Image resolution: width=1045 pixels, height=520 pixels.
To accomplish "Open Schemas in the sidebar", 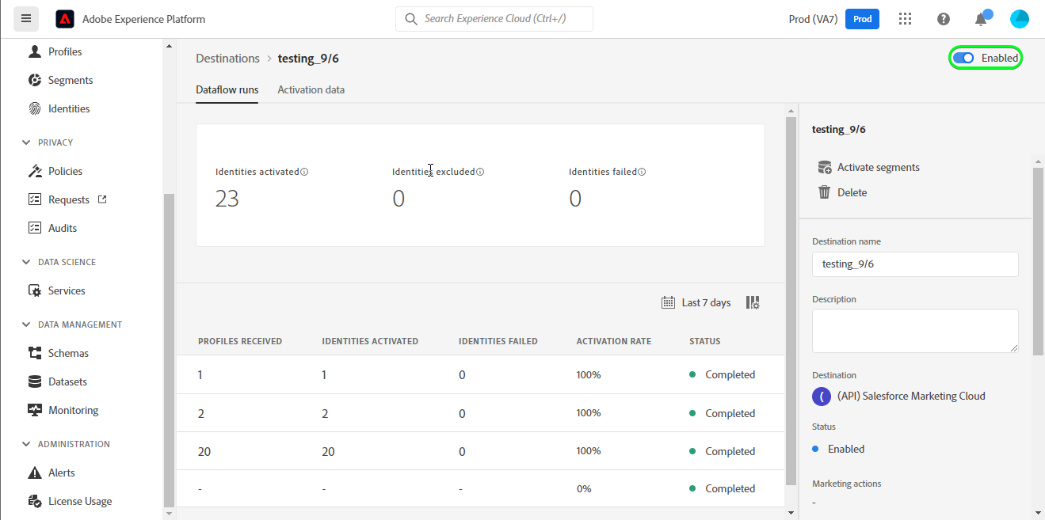I will 68,353.
